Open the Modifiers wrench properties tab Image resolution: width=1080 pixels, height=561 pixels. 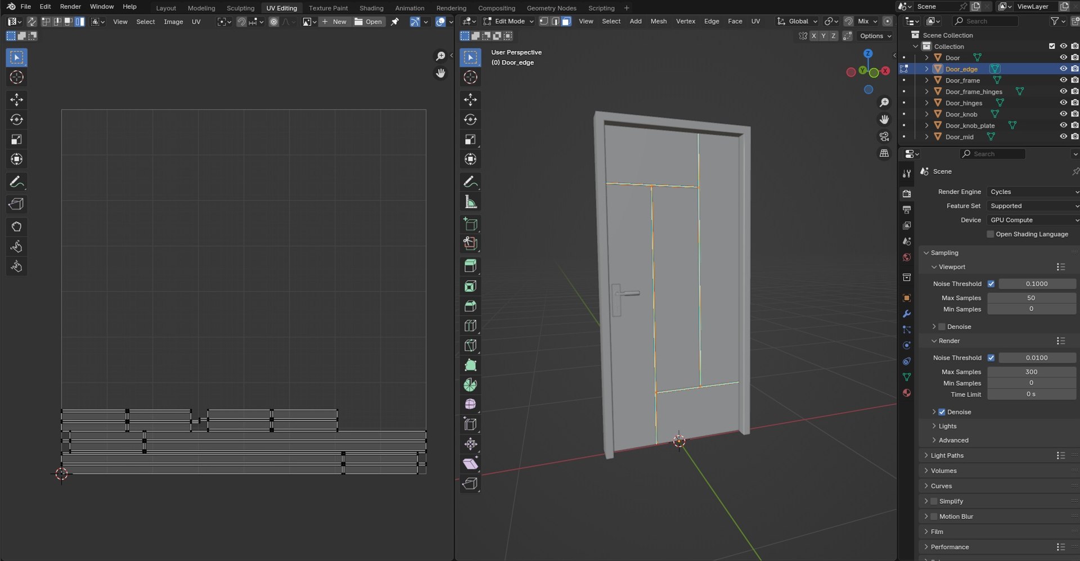pos(906,314)
